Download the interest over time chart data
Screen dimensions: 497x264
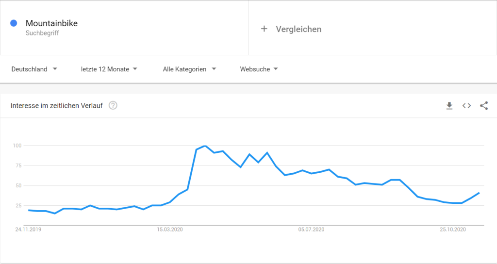pos(449,106)
